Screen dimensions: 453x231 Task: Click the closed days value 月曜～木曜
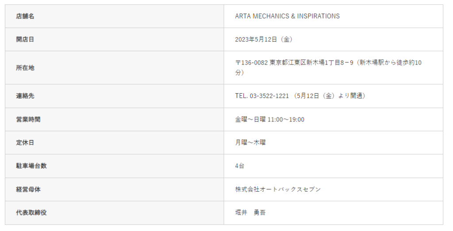[x=250, y=143]
